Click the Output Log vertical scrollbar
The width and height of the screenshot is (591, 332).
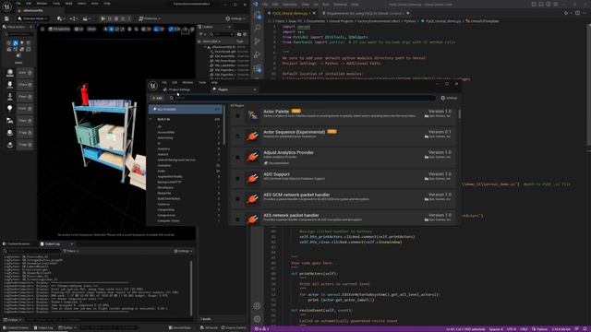point(191,288)
